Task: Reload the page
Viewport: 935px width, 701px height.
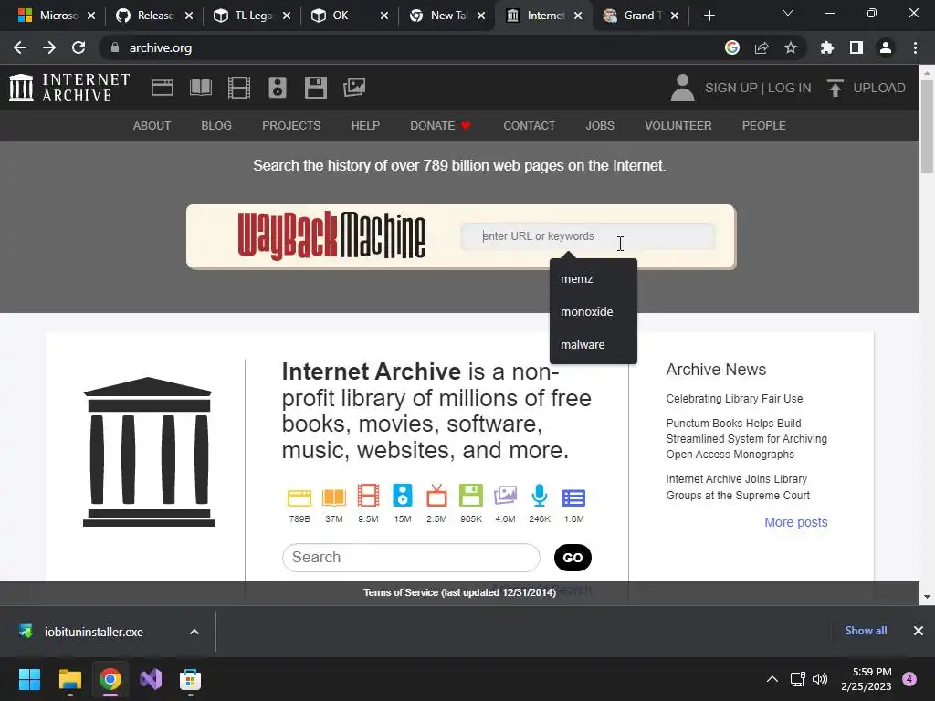Action: tap(79, 47)
